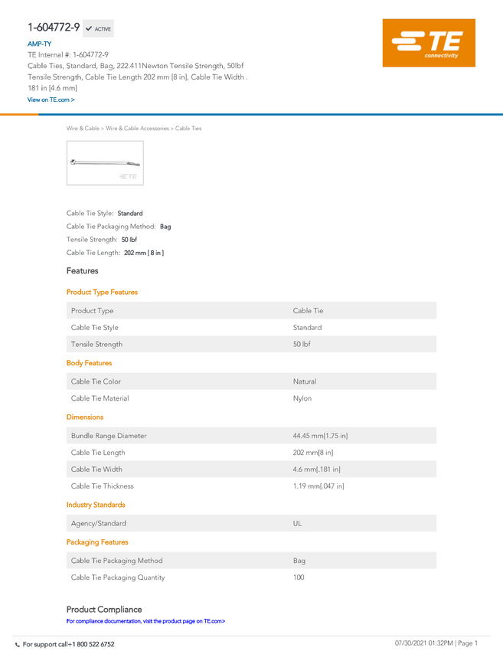This screenshot has height=651, width=503.
Task: Open Wire & Cable Accessories breadcrumb
Action: 137,129
